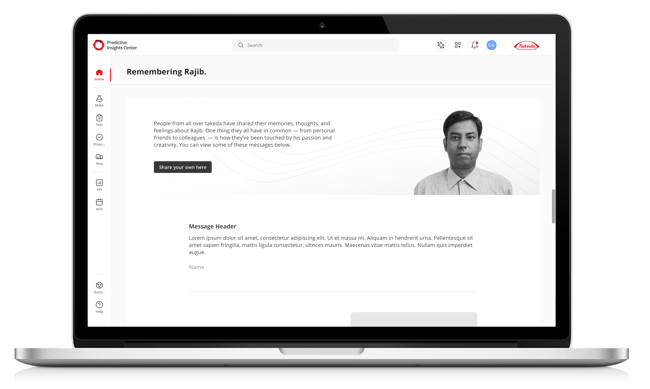650x389 pixels.
Task: Click the Takeda logo
Action: pyautogui.click(x=527, y=46)
